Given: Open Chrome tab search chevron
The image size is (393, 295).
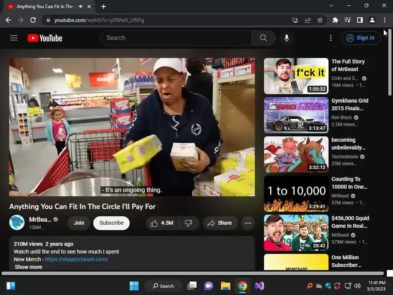Looking at the screenshot, I should click(x=331, y=5).
